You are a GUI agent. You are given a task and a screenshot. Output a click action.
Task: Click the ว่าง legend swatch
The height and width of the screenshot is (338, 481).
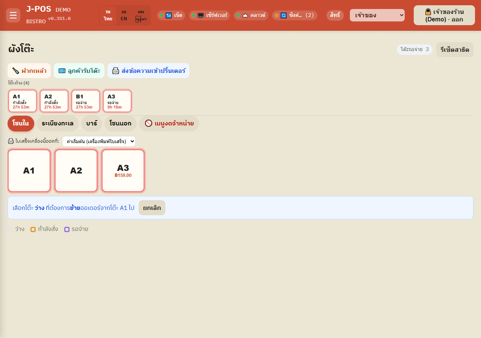click(10, 229)
